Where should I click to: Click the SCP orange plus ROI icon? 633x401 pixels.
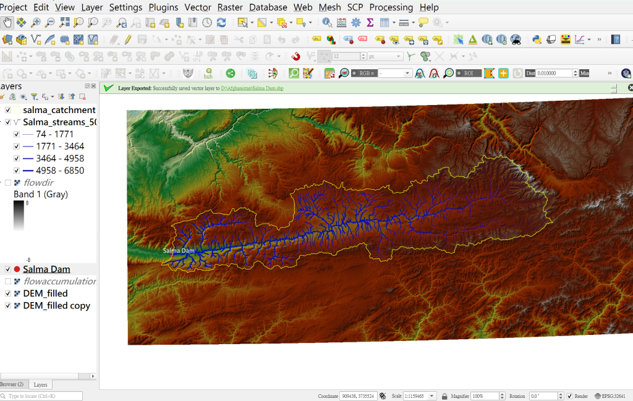(x=503, y=74)
